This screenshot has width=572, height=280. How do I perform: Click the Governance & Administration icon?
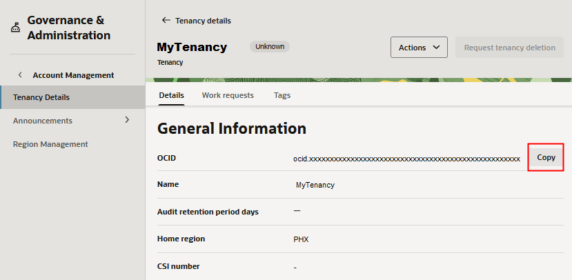15,28
